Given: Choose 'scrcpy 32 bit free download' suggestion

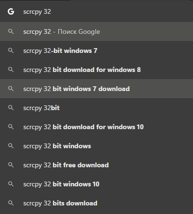Looking at the screenshot, I should [96, 165].
